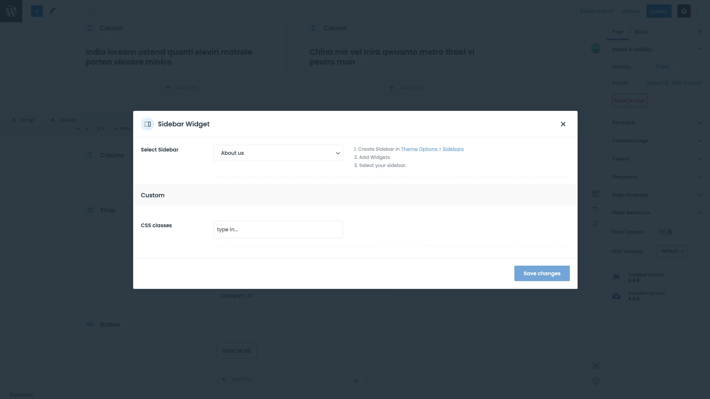Click the up-down reorder arrows icon
This screenshot has height=399, width=710.
point(595,224)
